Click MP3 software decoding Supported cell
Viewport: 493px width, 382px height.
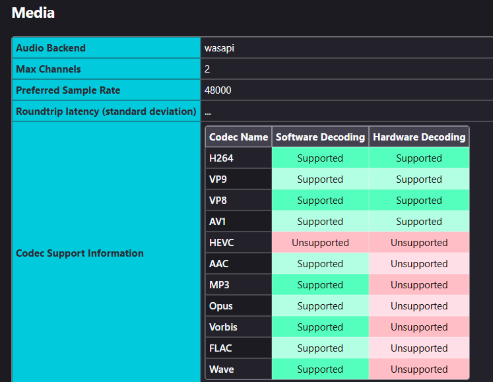(320, 285)
